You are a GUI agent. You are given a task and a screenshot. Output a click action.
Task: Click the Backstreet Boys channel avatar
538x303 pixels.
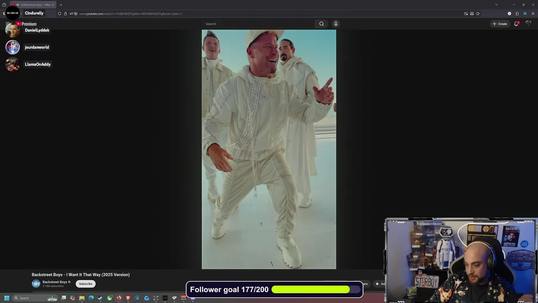pyautogui.click(x=36, y=284)
